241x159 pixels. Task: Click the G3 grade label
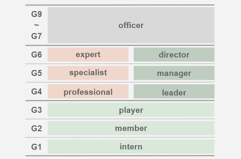tap(36, 110)
